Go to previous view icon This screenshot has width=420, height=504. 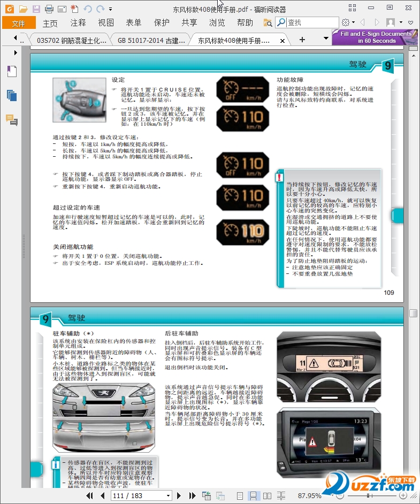(x=207, y=495)
